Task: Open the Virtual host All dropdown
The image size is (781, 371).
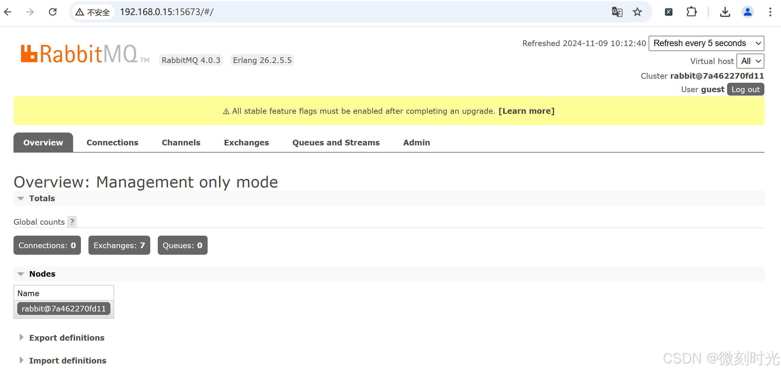Action: (750, 61)
